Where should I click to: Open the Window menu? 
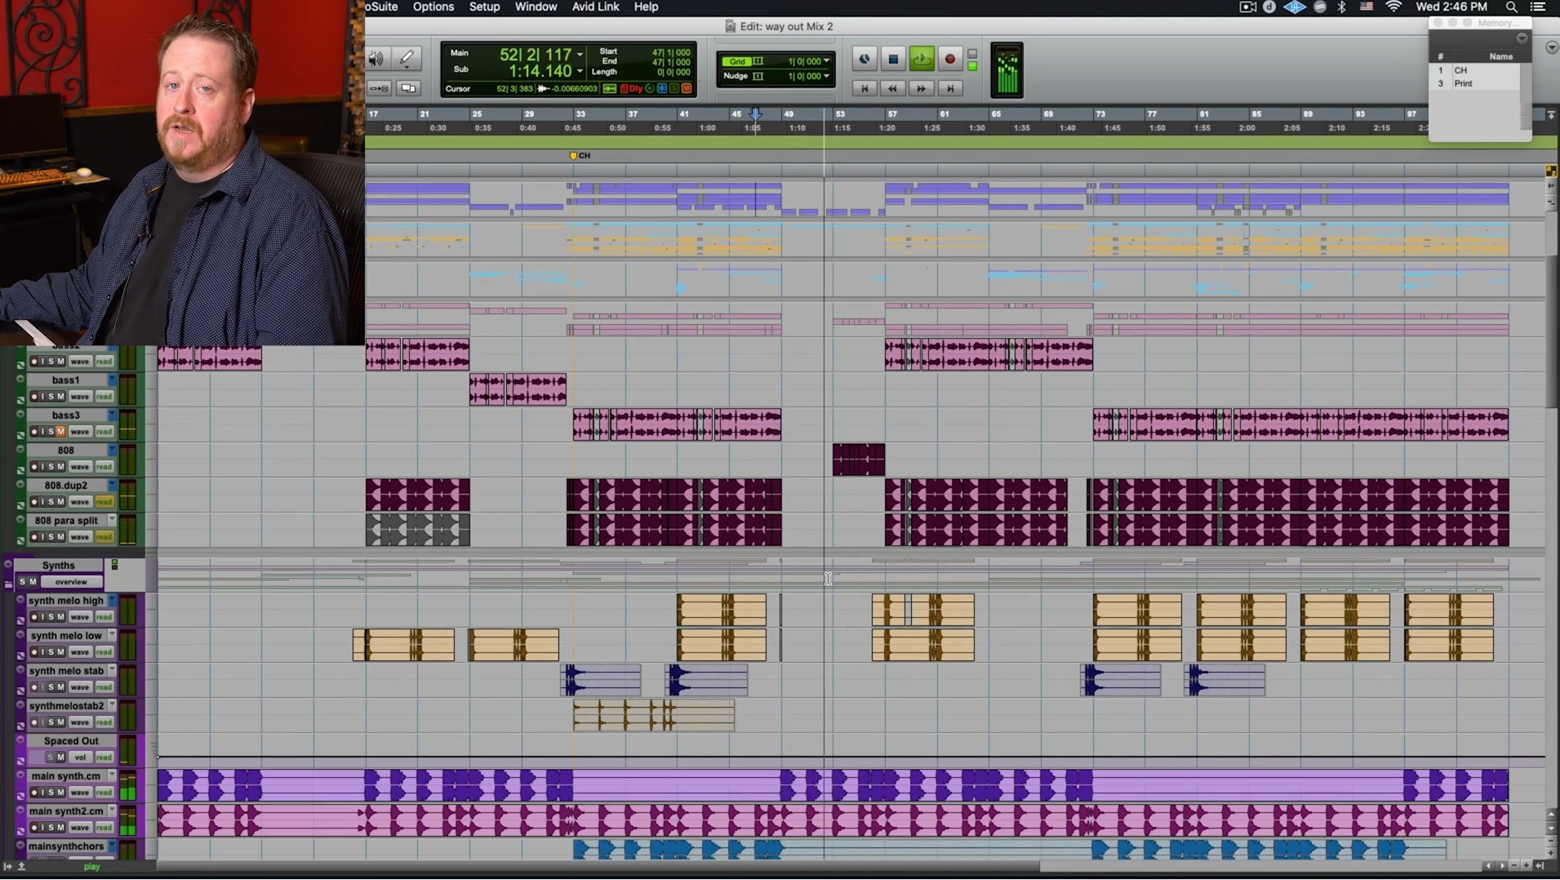(x=536, y=7)
